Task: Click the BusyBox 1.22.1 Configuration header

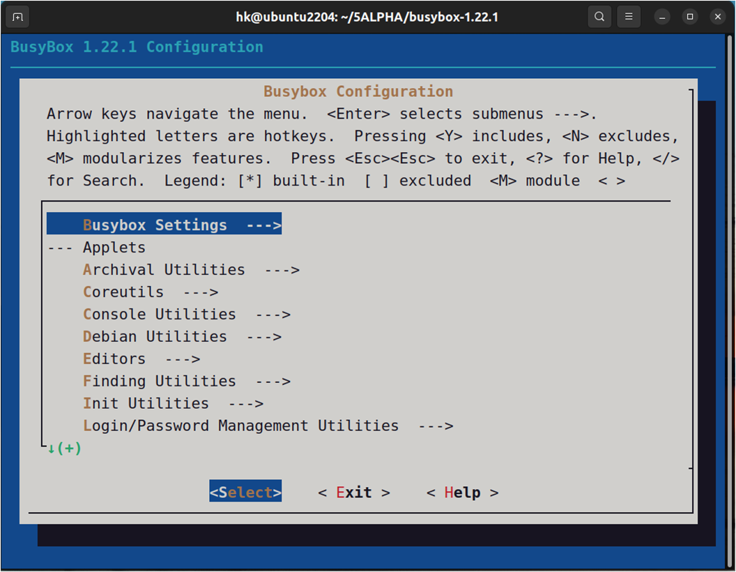Action: point(137,47)
